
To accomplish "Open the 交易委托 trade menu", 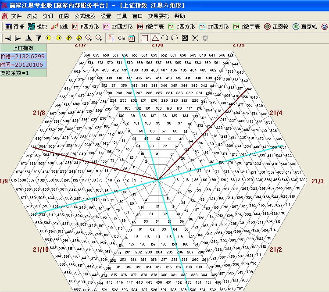I will pos(158,16).
